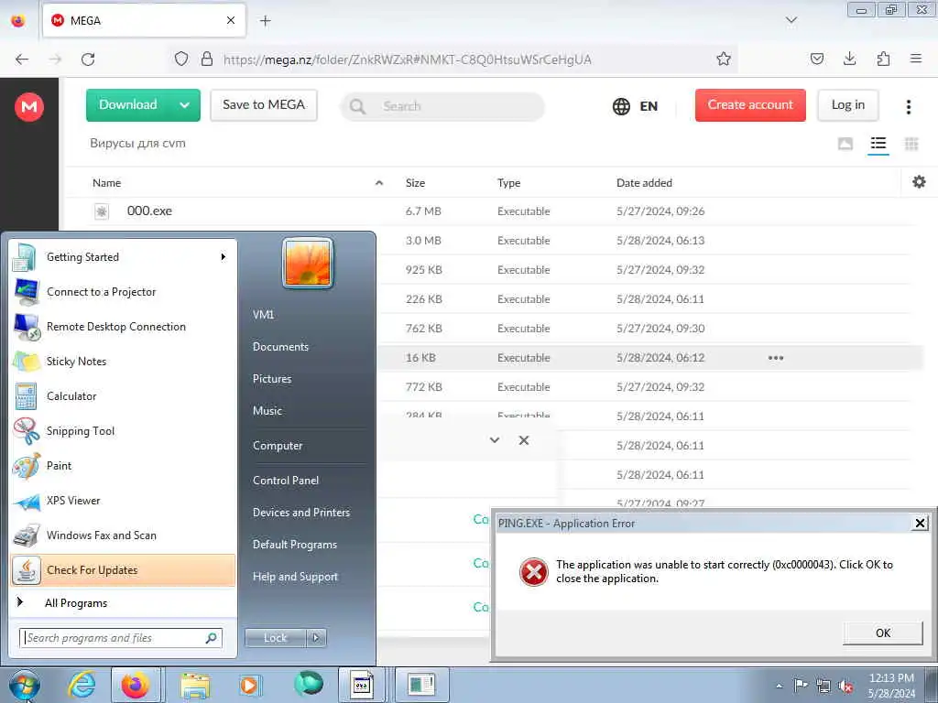
Task: Close the MEGA tab
Action: [230, 20]
